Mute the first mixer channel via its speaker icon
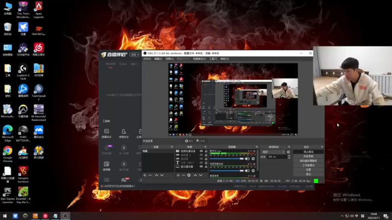 (247, 158)
